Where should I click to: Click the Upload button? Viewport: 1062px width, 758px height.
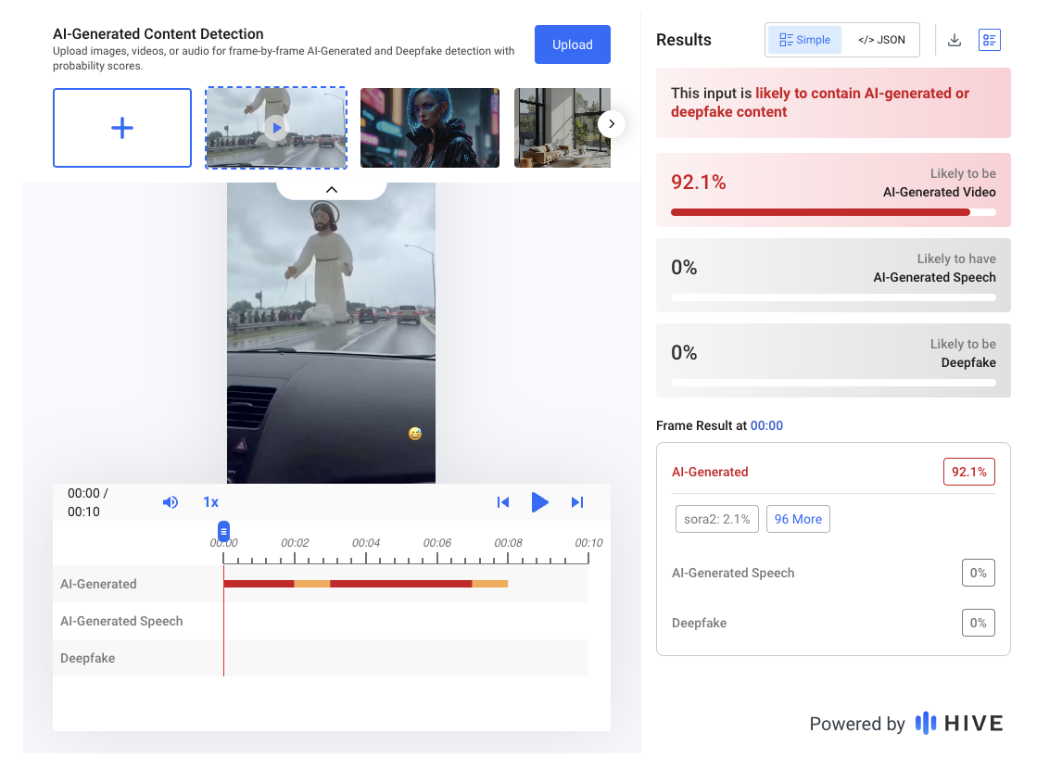pyautogui.click(x=572, y=44)
